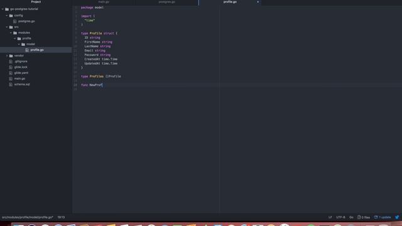Click the 0 files git status icon
Image resolution: width=402 pixels, height=226 pixels.
[x=359, y=217]
